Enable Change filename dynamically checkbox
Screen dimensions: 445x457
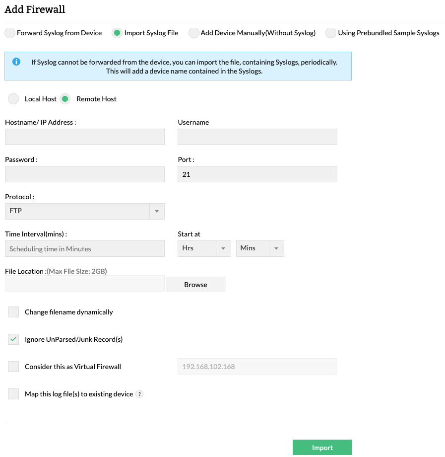(13, 312)
